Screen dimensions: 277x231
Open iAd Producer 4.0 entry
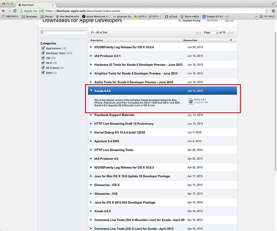coord(106,159)
